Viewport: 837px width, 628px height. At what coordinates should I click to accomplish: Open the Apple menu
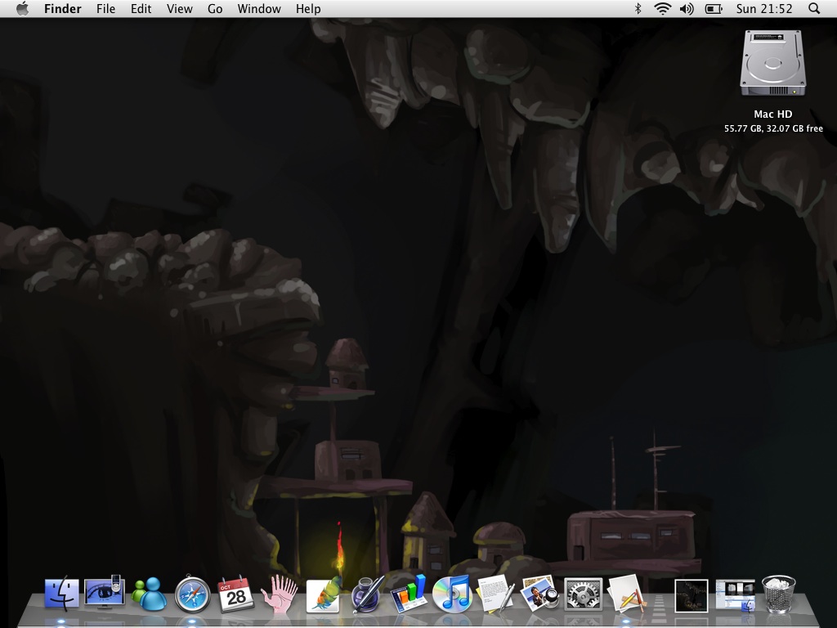click(x=22, y=8)
